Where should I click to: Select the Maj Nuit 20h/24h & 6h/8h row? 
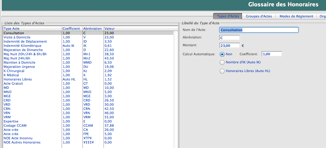[x=88, y=54]
